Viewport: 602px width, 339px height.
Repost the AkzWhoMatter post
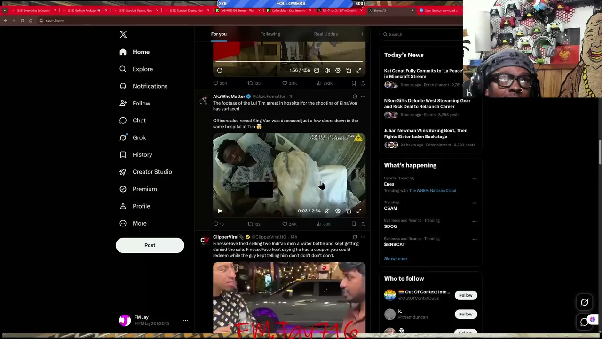pyautogui.click(x=254, y=224)
